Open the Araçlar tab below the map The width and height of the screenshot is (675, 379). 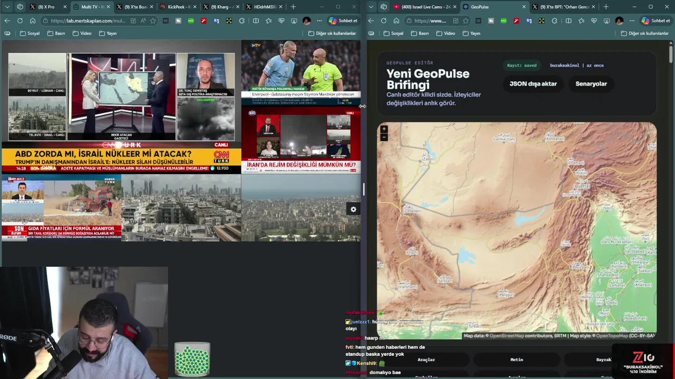point(426,360)
